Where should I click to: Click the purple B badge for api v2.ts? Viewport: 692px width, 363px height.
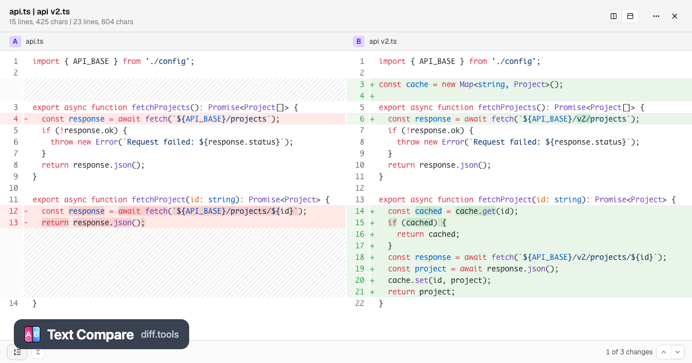[359, 41]
